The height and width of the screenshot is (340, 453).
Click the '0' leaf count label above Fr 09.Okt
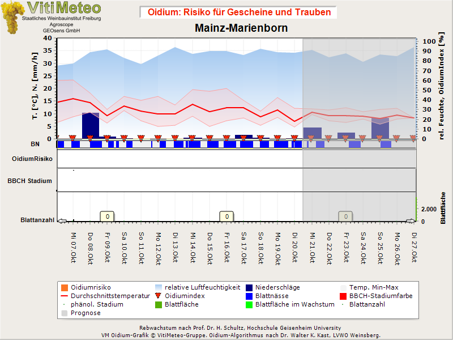(108, 216)
